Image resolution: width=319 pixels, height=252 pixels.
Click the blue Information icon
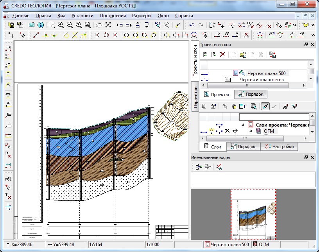click(40, 25)
